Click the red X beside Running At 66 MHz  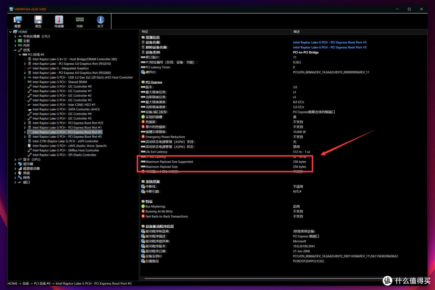[143, 211]
